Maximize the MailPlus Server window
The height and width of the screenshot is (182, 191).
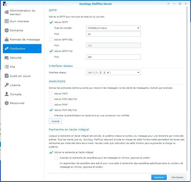[180, 4]
